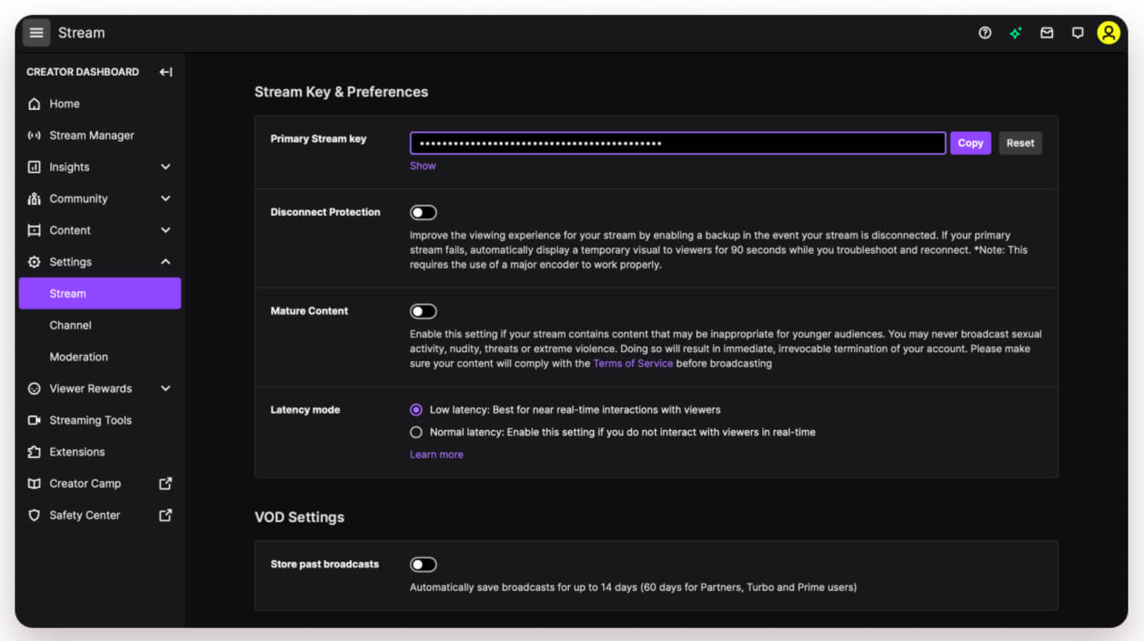Viewport: 1144px width, 641px height.
Task: Copy the primary stream key
Action: click(970, 143)
